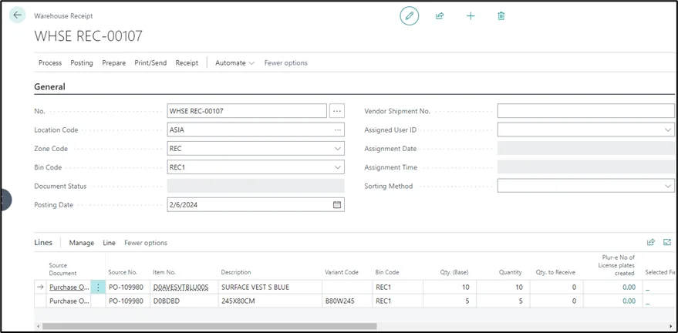This screenshot has width=678, height=333.
Task: Open the Manage menu in Lines
Action: 81,243
